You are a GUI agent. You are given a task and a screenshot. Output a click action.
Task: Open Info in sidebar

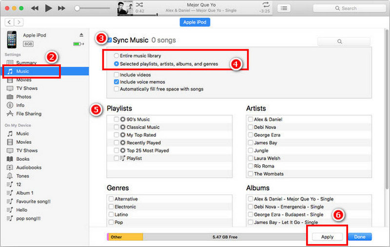pos(20,105)
